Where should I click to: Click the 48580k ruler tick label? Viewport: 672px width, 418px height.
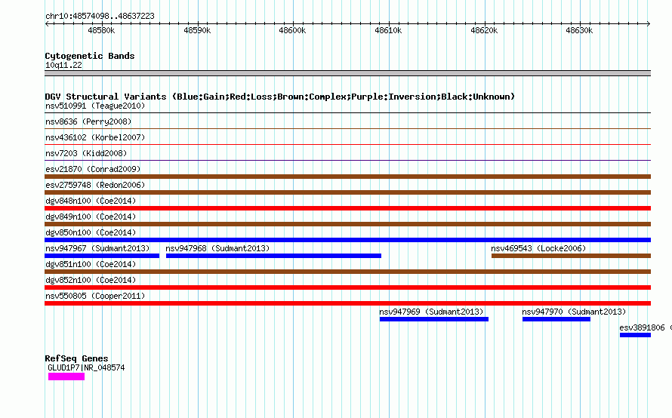tap(101, 30)
